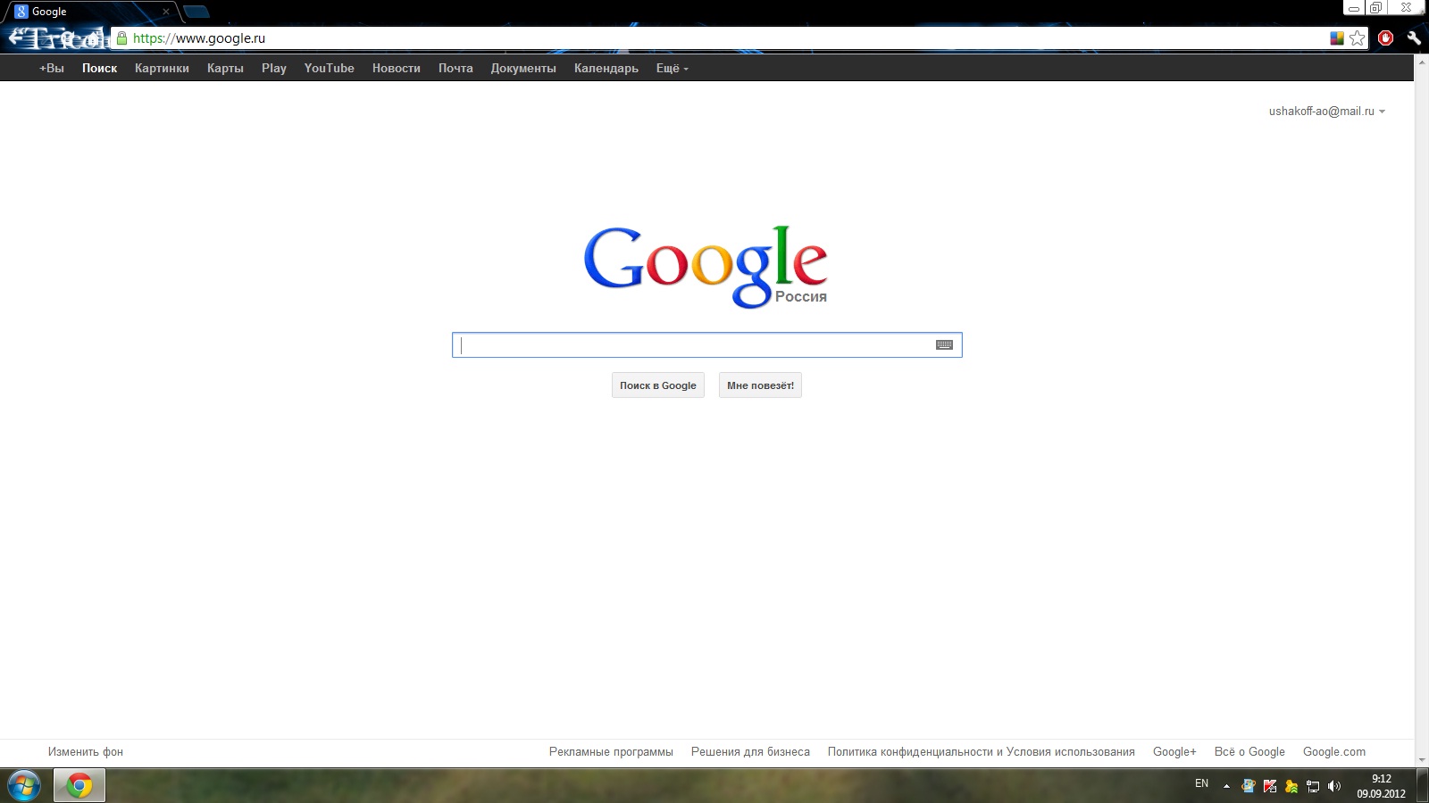Open Календарь in the Google bar
The image size is (1429, 803).
(x=606, y=68)
